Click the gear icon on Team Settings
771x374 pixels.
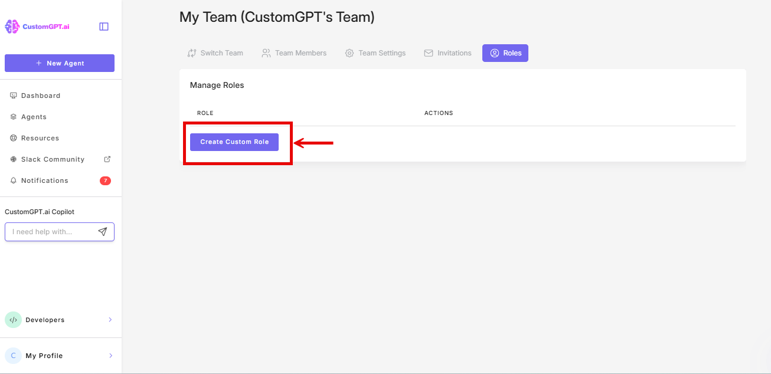[x=348, y=53]
